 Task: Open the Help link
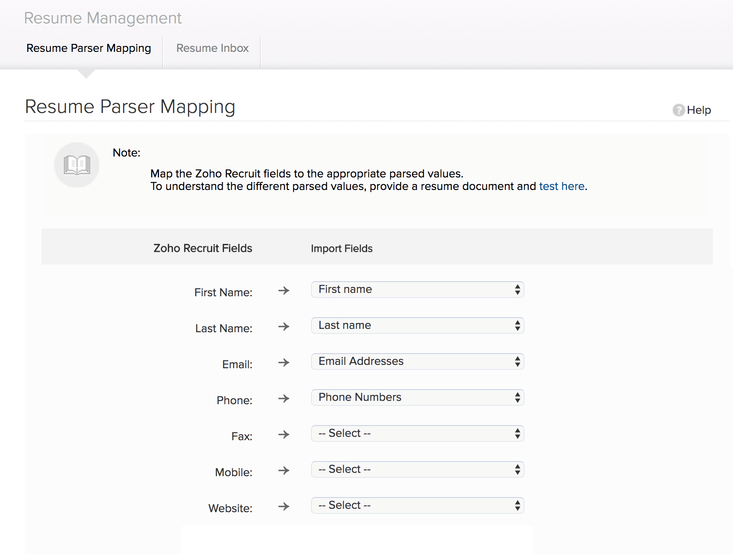(699, 110)
